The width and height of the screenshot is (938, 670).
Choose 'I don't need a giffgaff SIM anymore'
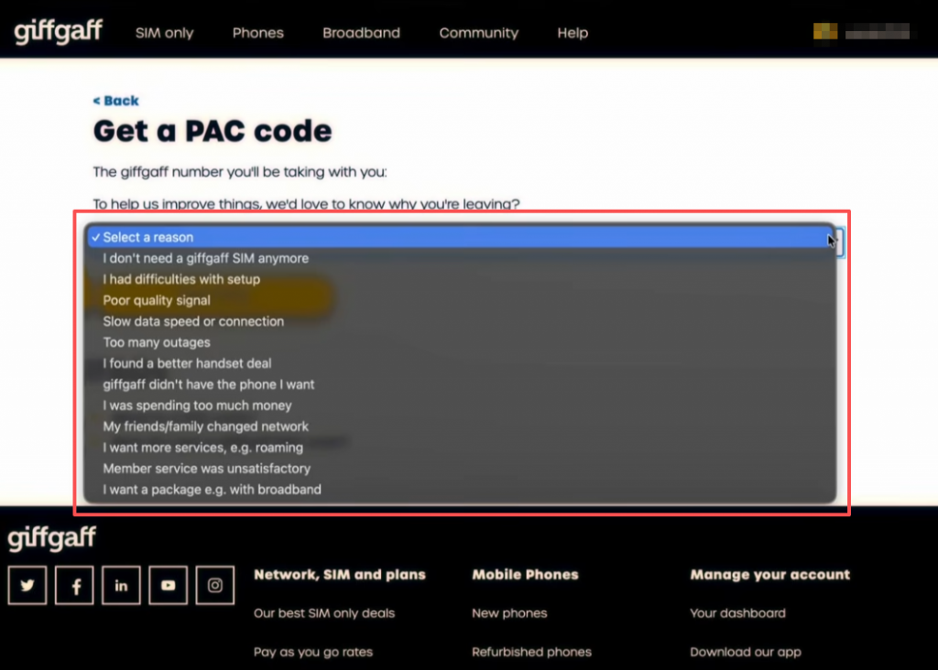[460, 258]
